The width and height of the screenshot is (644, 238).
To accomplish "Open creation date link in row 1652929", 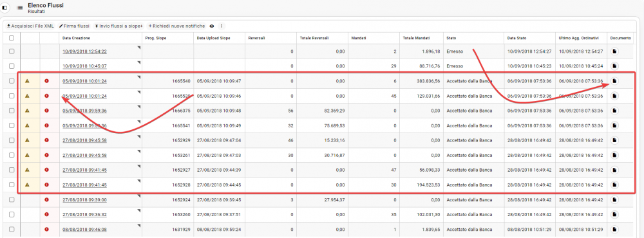I will click(x=84, y=140).
